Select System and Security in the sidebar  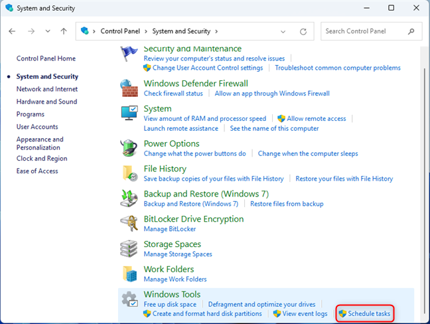coord(47,76)
